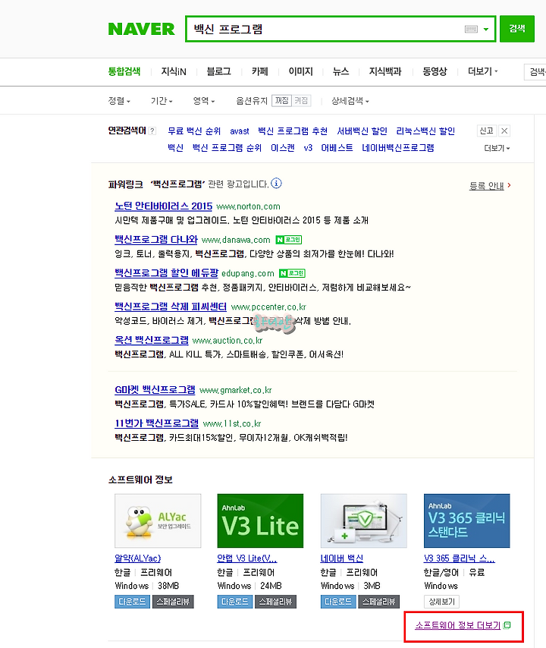This screenshot has height=648, width=546.
Task: Click the NAVER logo
Action: click(x=141, y=29)
